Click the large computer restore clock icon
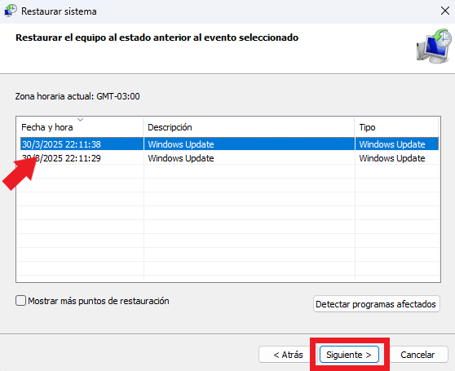 (434, 46)
